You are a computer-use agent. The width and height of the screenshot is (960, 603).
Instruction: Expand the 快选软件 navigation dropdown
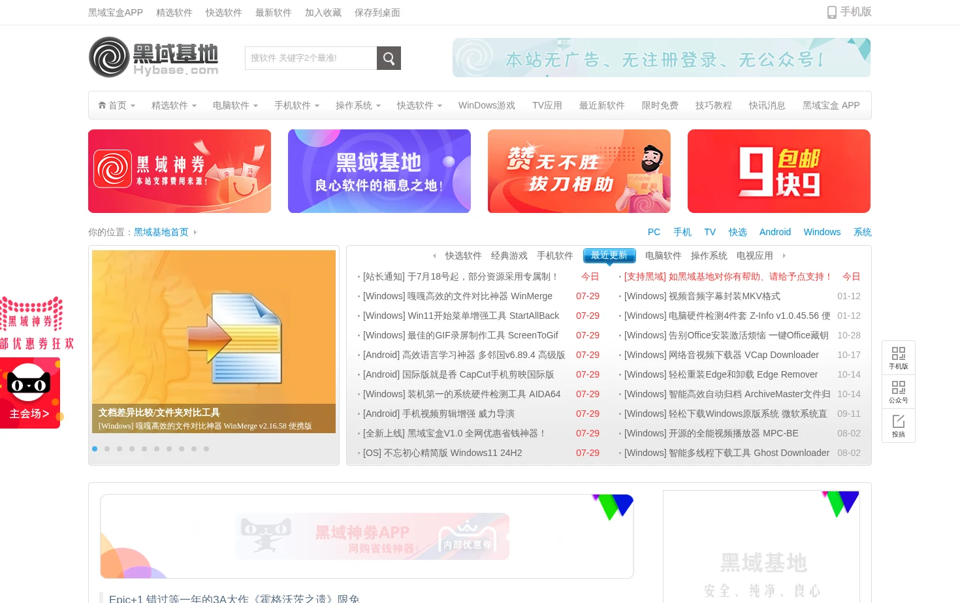440,106
